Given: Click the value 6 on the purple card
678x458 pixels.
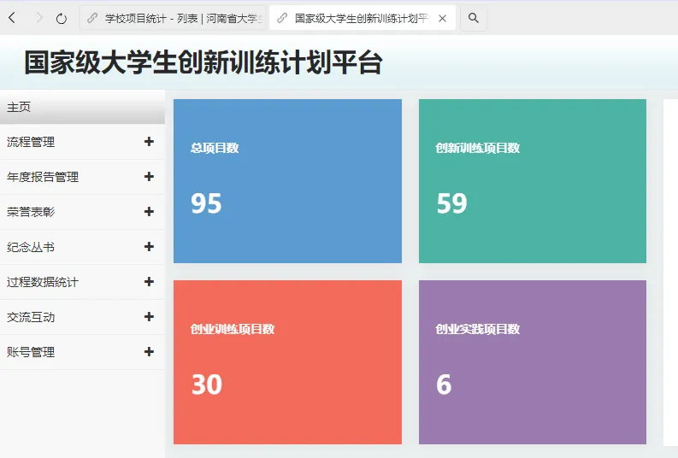Looking at the screenshot, I should [x=444, y=385].
